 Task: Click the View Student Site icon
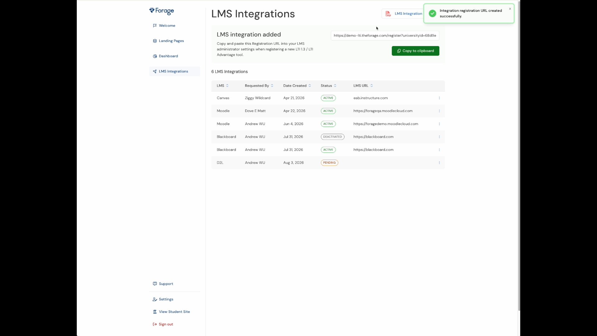click(x=155, y=312)
